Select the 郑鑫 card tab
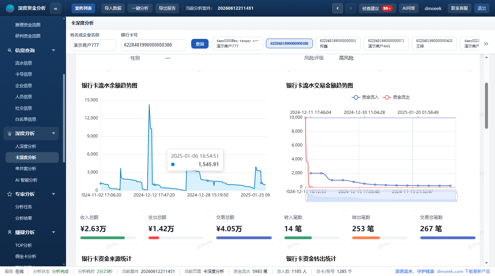495x276 pixels. (338, 44)
